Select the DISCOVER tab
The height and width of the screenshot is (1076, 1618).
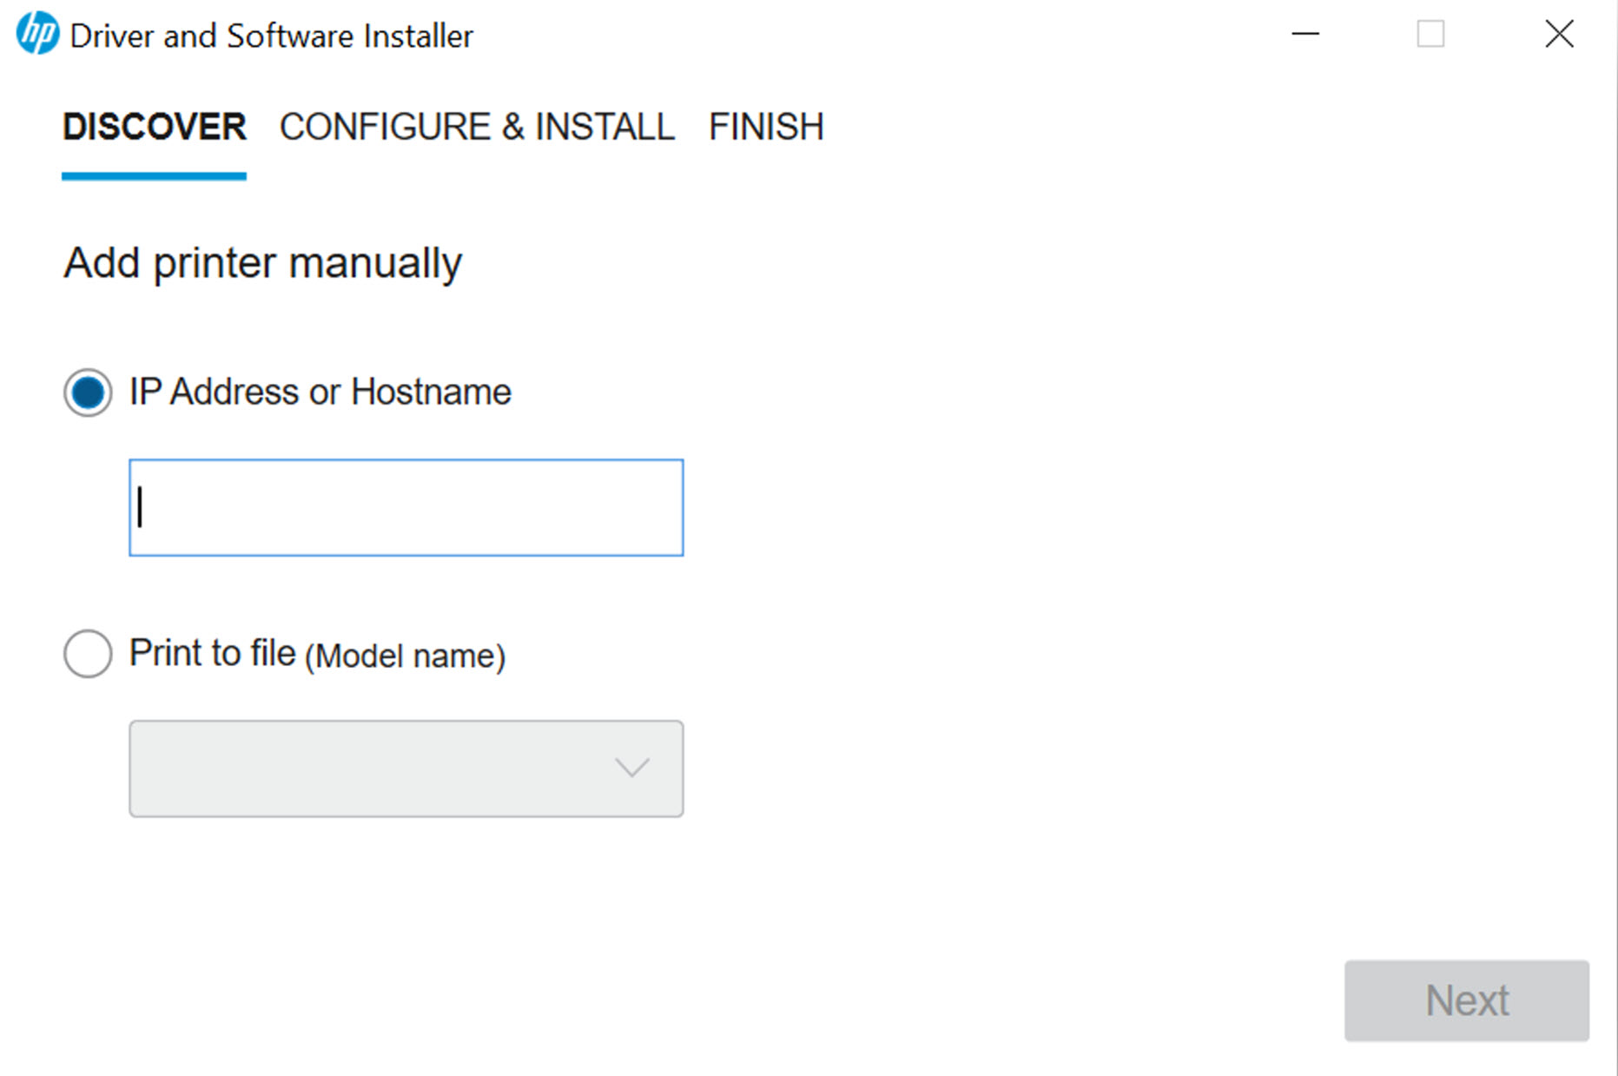[x=154, y=126]
